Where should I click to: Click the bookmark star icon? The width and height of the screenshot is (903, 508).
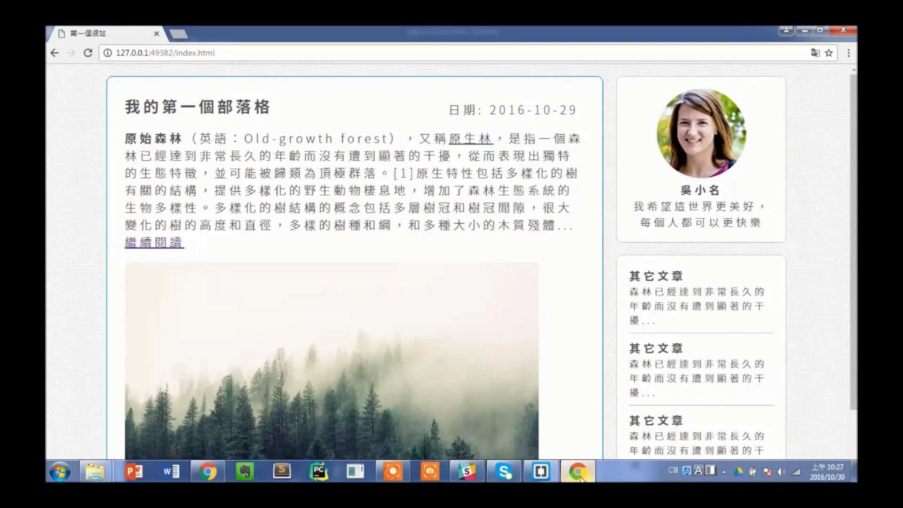click(x=829, y=53)
